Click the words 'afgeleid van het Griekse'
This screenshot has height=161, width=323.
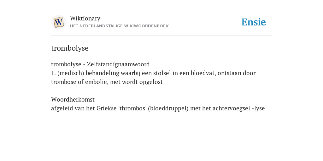pos(84,108)
